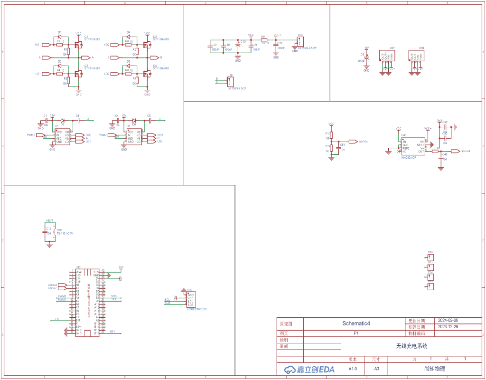Click the R9 20mΩ shunt resistor
Screen dimensions: 486x380
click(x=264, y=39)
